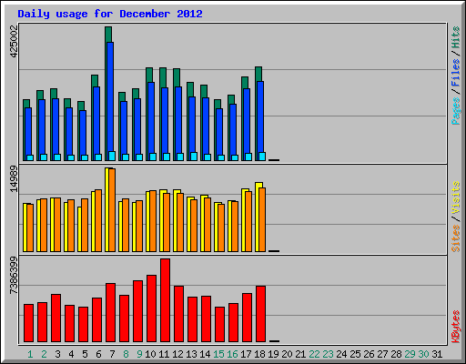This screenshot has height=364, width=466.
Task: Click day label 10 on the x-axis
Action: click(x=150, y=354)
